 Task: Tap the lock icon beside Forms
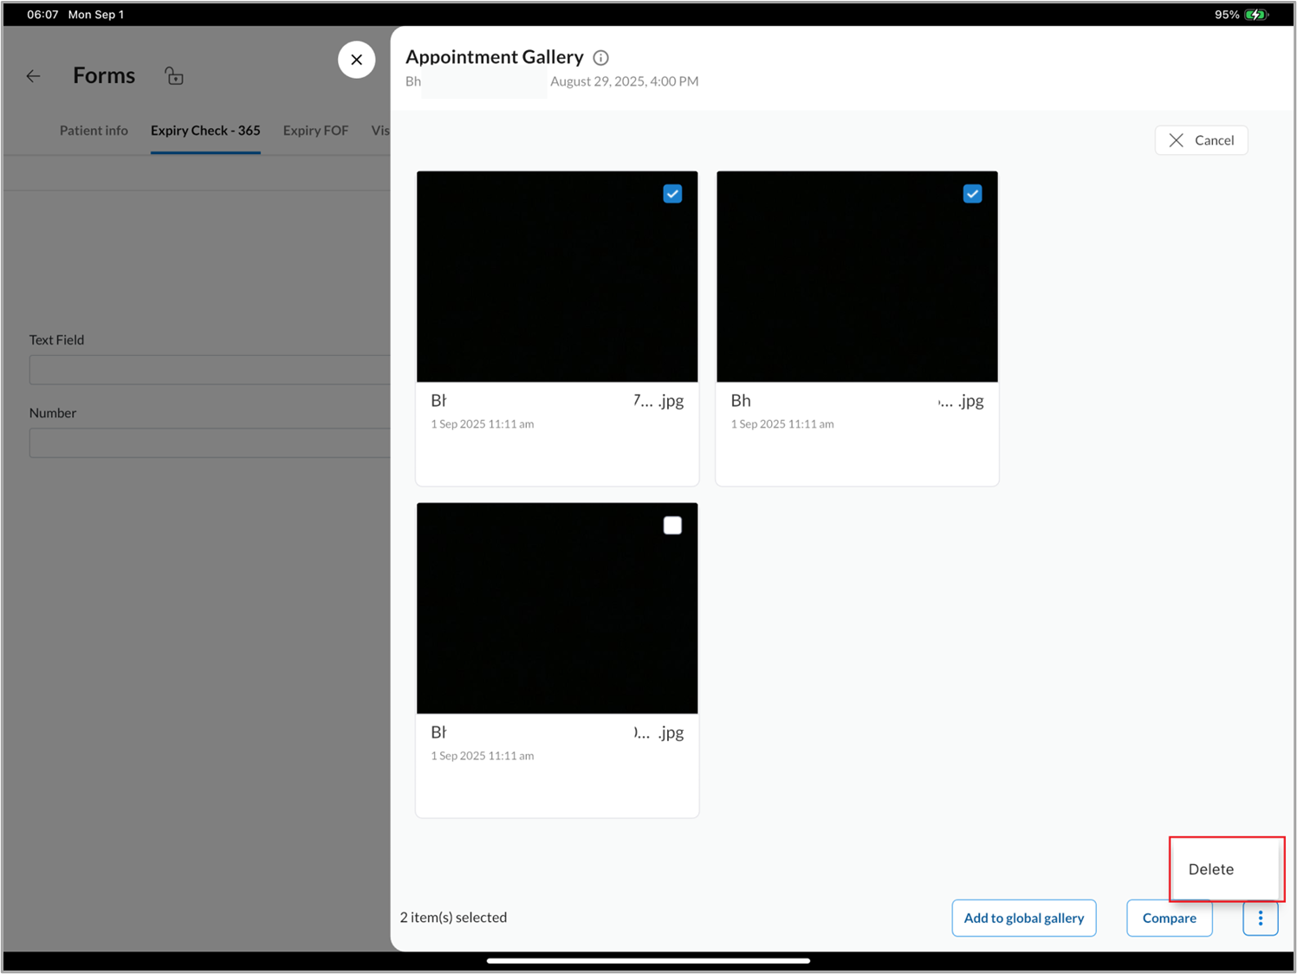(x=174, y=76)
